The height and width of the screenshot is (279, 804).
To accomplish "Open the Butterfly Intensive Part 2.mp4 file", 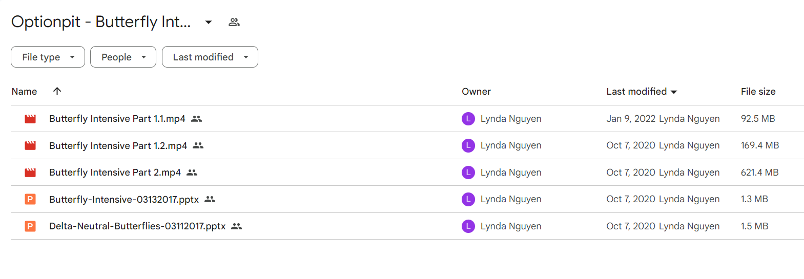I will tap(115, 173).
